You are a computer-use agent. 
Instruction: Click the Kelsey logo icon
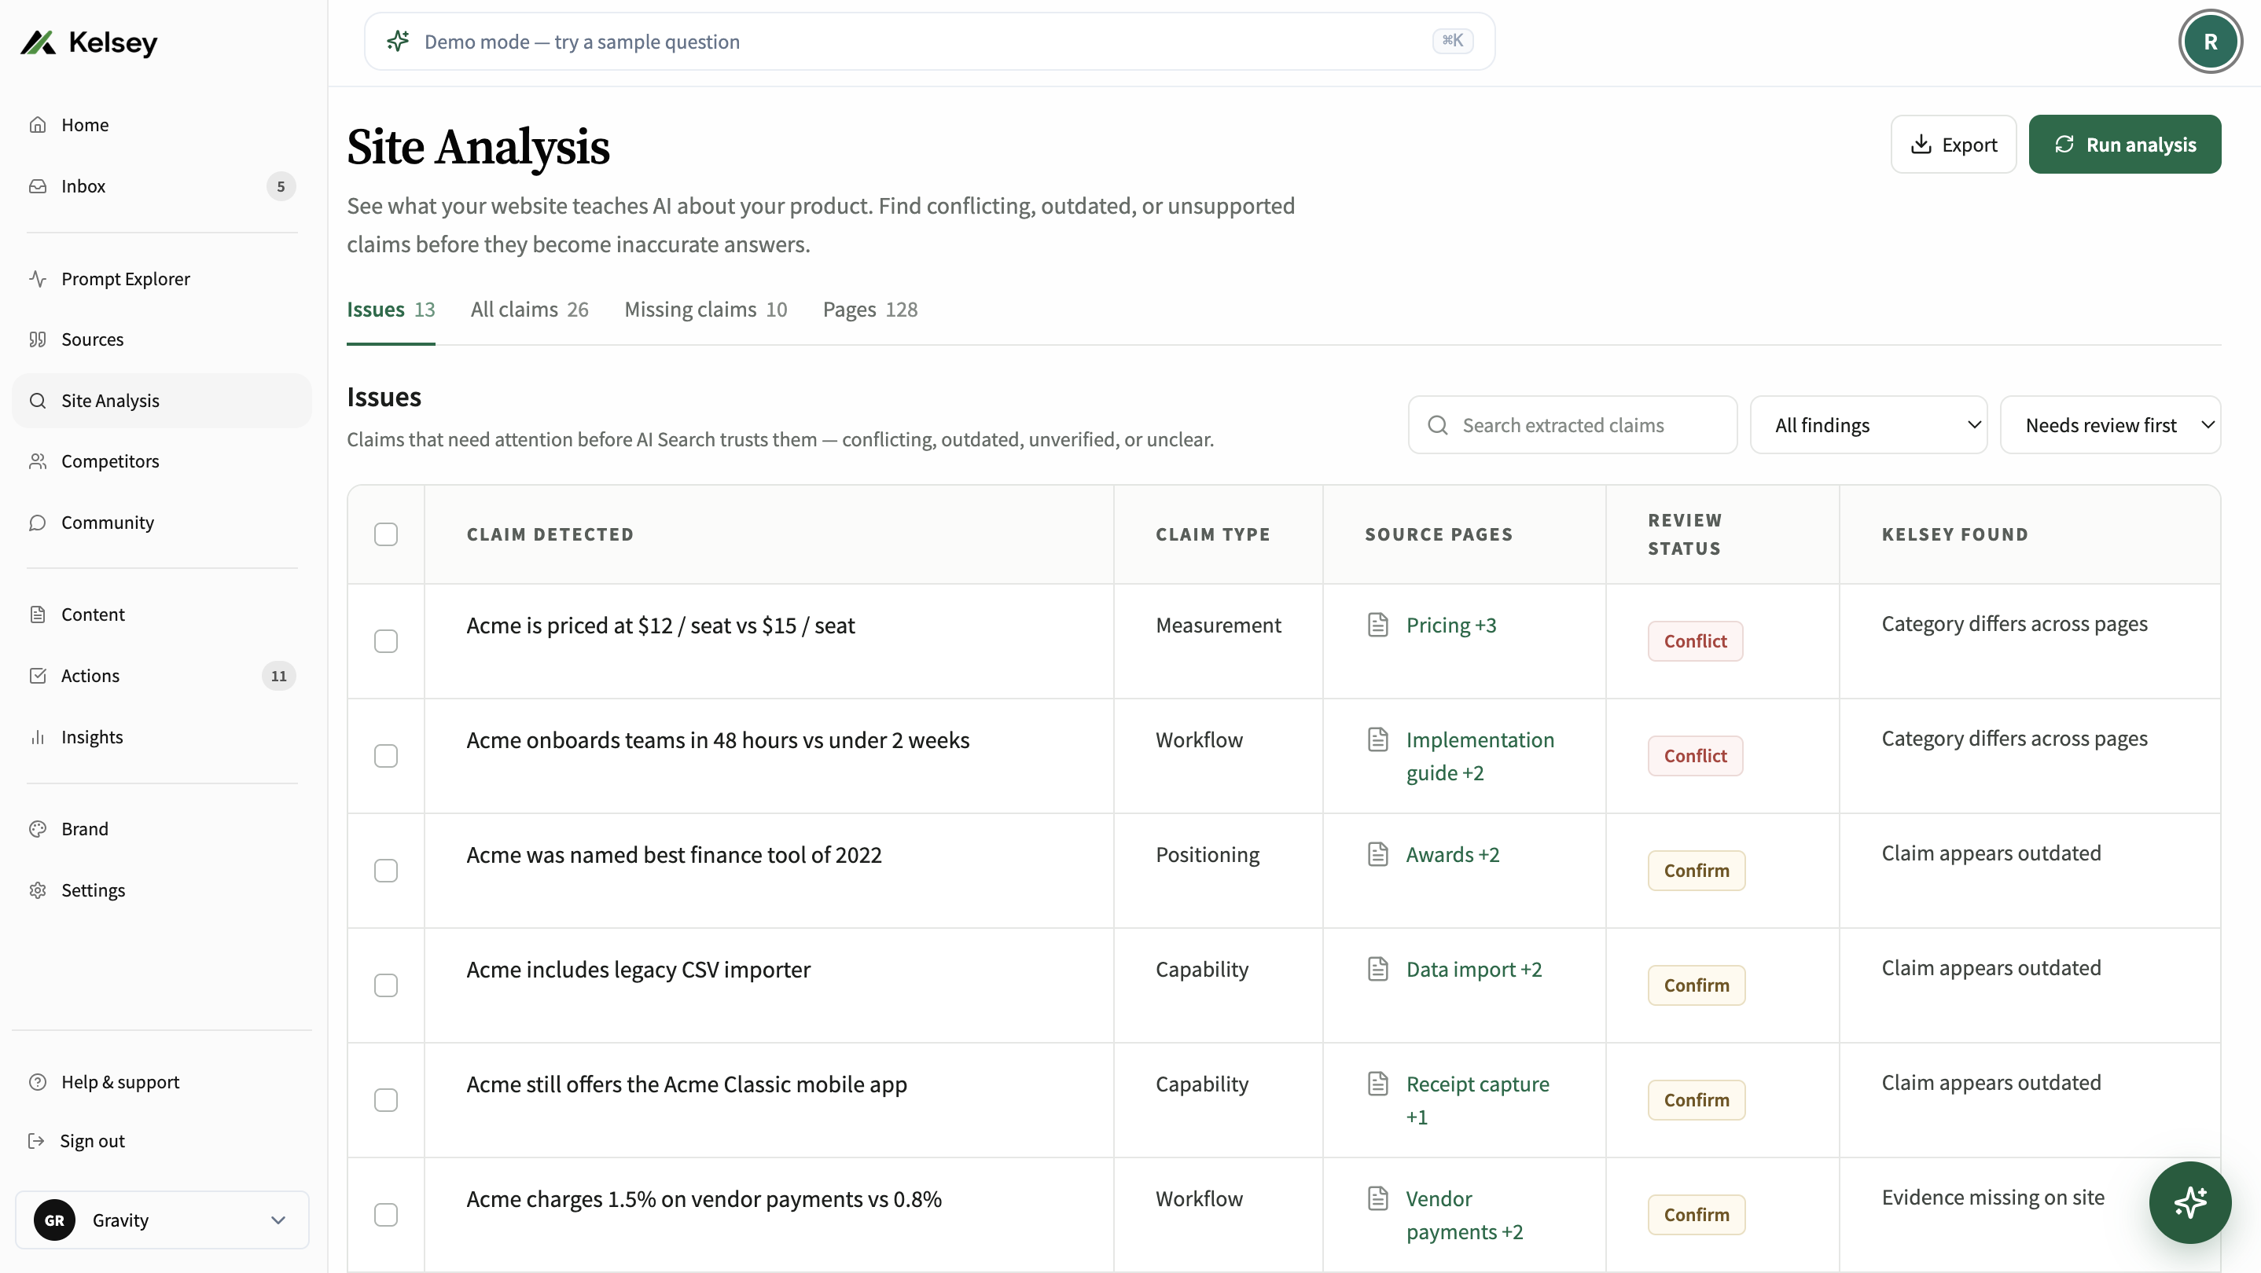(38, 42)
